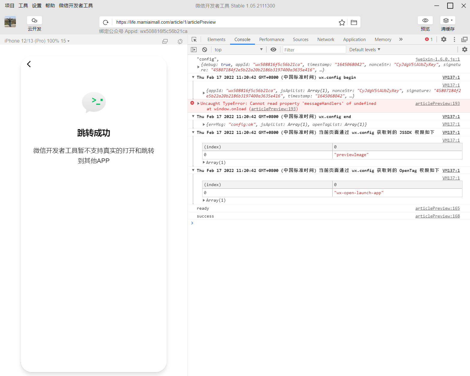The width and height of the screenshot is (470, 376).
Task: Expand the "config" debug object
Action: pos(199,67)
